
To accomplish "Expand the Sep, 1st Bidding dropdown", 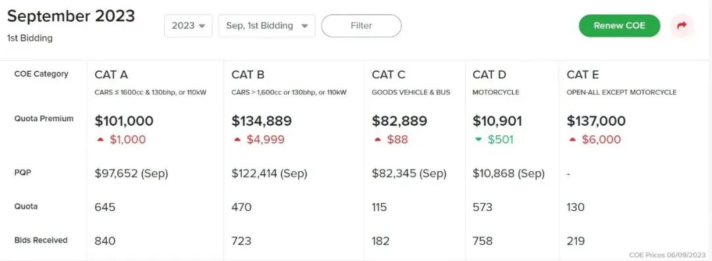I will point(266,26).
